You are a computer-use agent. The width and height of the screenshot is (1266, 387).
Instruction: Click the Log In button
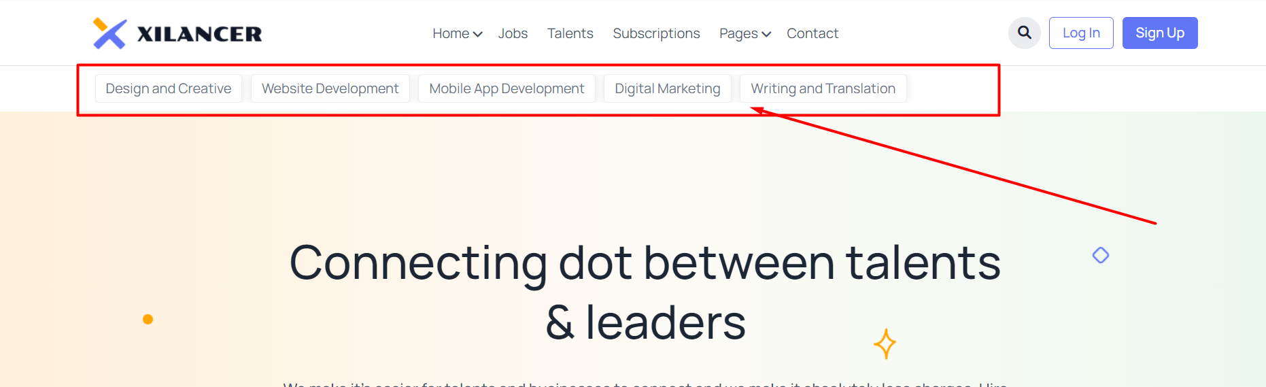click(x=1081, y=33)
